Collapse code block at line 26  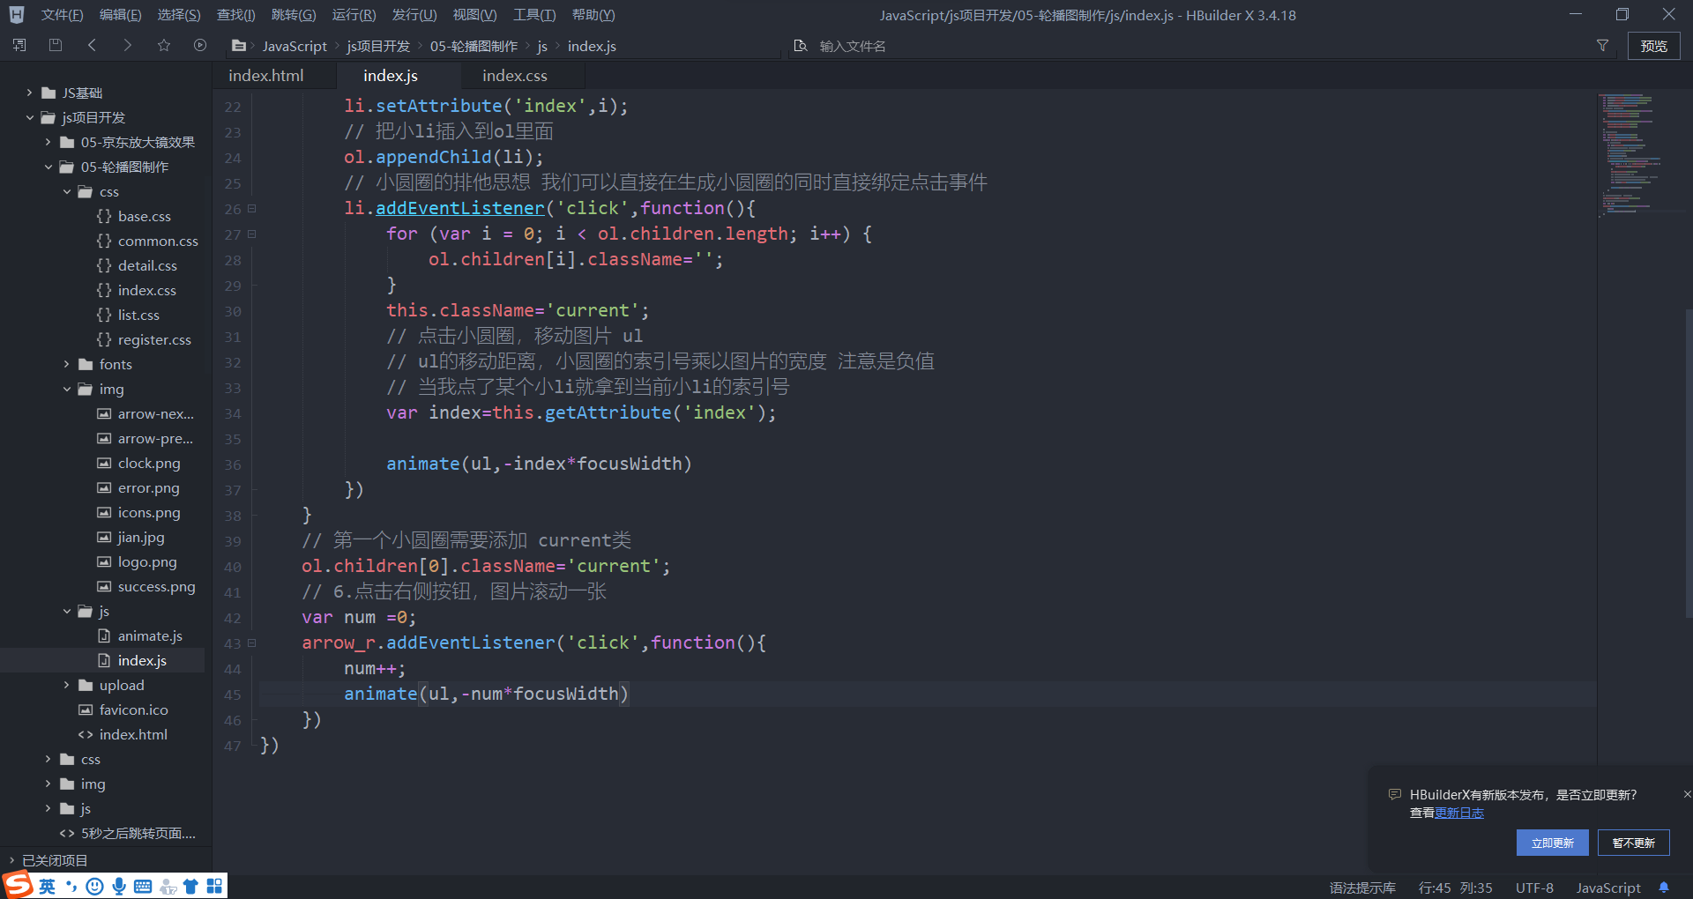coord(250,209)
